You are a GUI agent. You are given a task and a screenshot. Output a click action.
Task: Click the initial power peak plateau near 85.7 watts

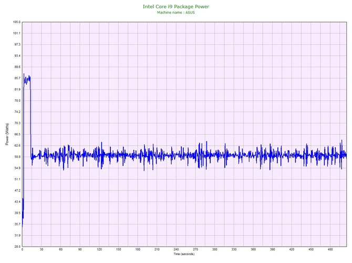pos(27,79)
